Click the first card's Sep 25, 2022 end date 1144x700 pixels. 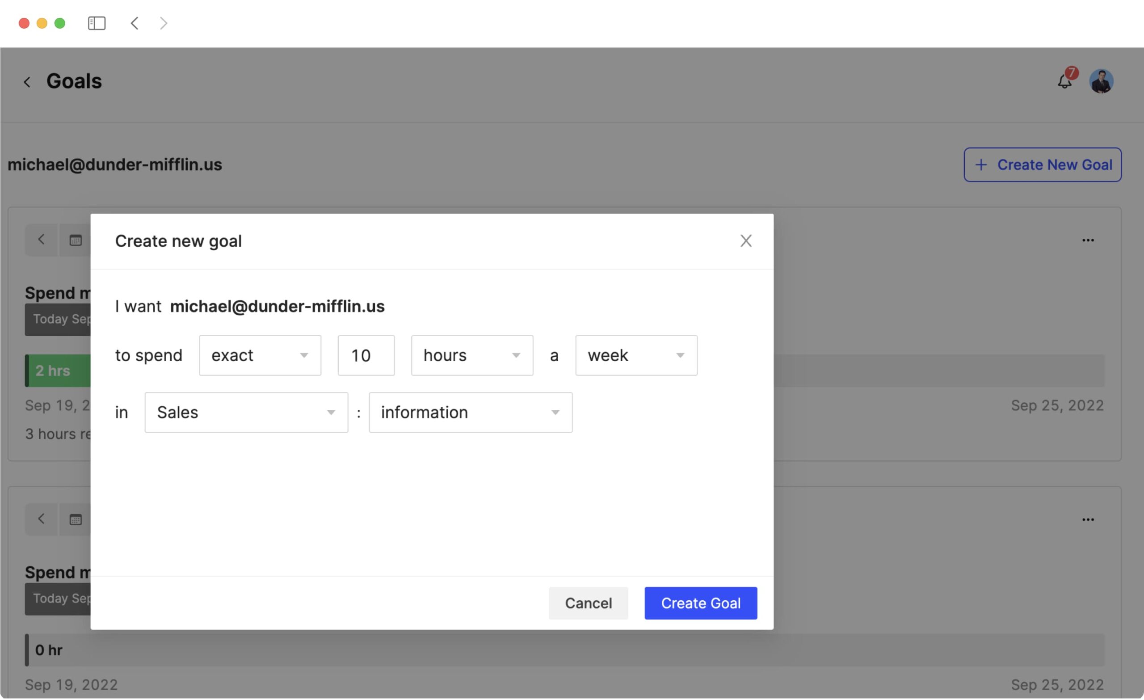click(1057, 405)
